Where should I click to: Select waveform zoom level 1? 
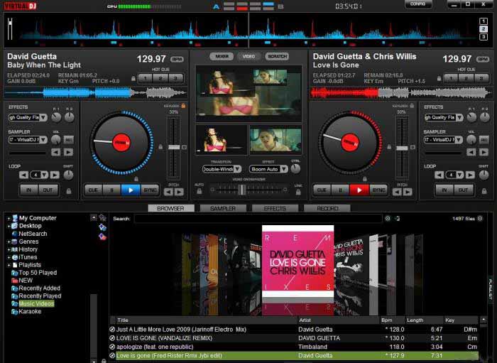pos(484,21)
